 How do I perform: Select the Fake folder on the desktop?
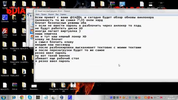click(x=5, y=59)
